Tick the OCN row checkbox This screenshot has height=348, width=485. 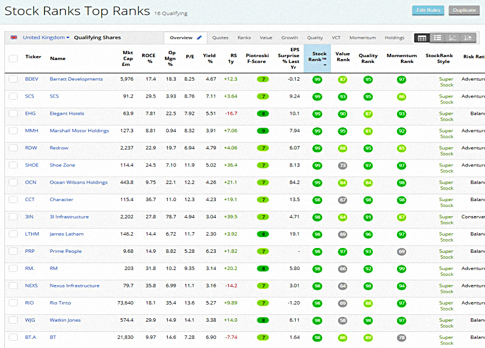tap(13, 182)
